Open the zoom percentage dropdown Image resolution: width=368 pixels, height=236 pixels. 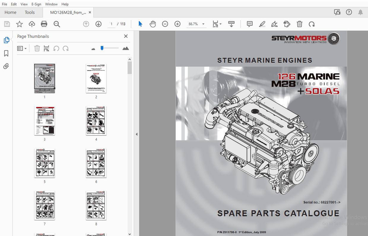(x=203, y=24)
